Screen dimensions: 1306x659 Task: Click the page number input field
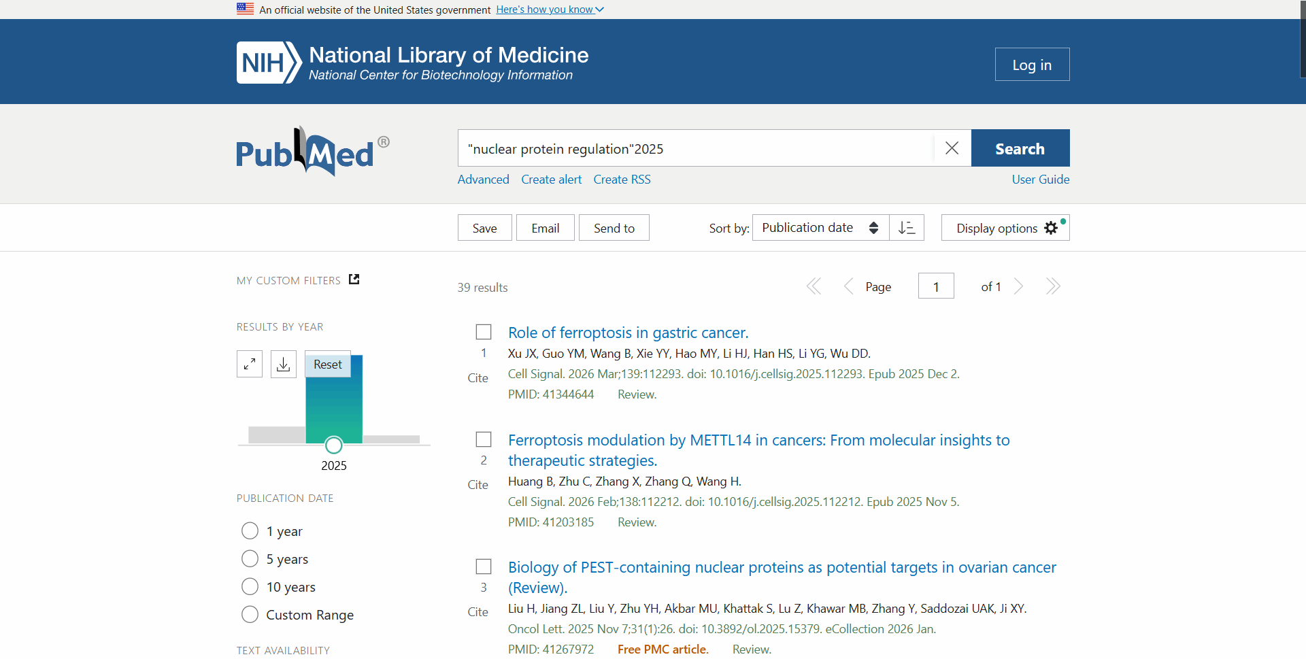pyautogui.click(x=935, y=286)
